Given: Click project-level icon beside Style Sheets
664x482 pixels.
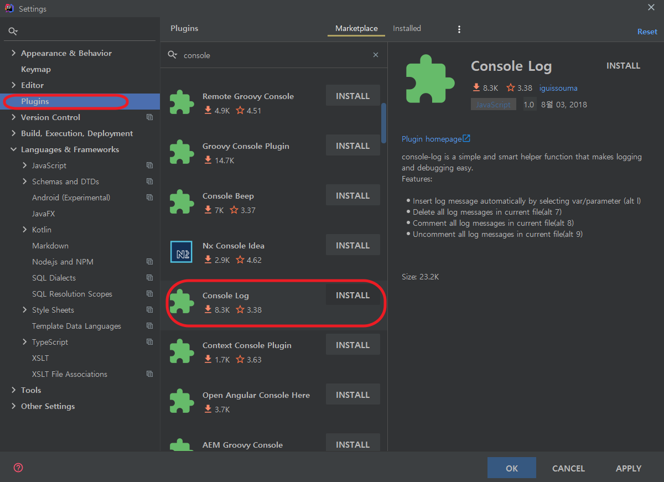Looking at the screenshot, I should (x=149, y=310).
